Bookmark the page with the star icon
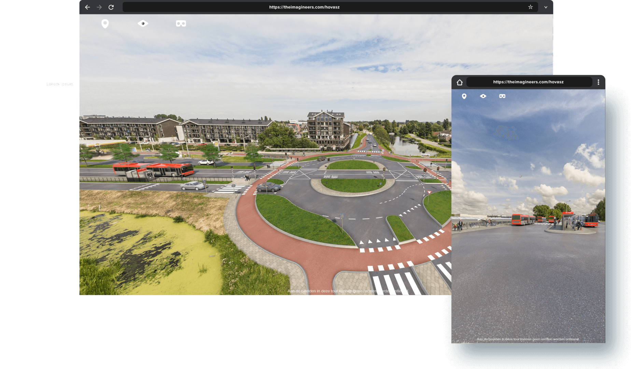The image size is (632, 369). pyautogui.click(x=530, y=7)
